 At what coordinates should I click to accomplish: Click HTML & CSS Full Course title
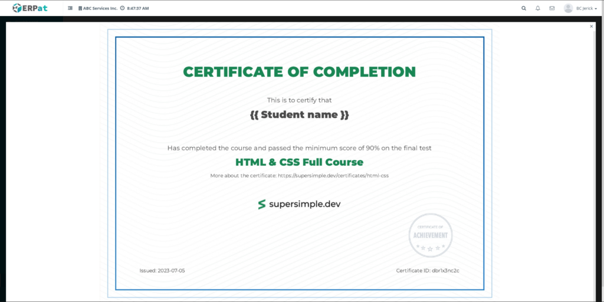pos(299,162)
